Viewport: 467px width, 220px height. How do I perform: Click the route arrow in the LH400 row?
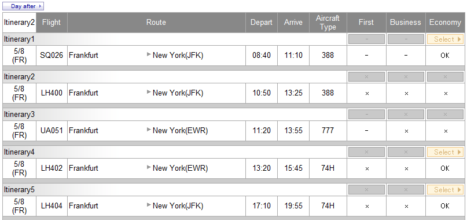(x=149, y=92)
